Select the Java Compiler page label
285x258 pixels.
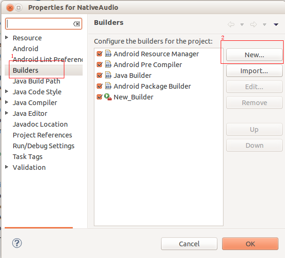click(x=35, y=103)
